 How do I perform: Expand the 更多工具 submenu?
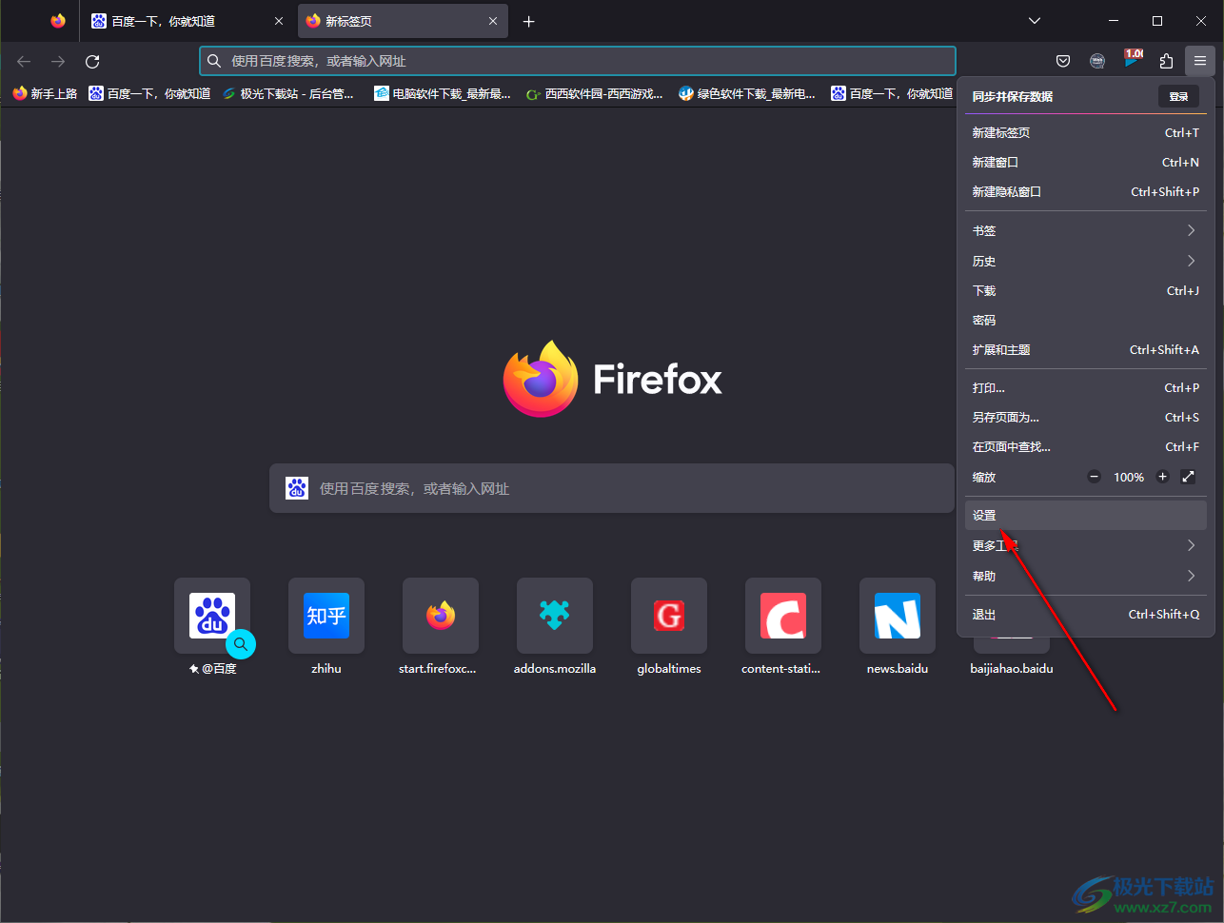[x=1085, y=545]
